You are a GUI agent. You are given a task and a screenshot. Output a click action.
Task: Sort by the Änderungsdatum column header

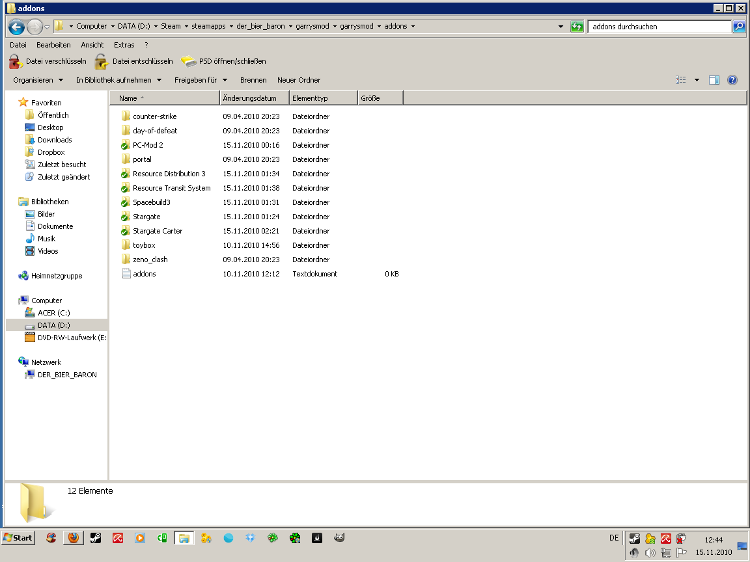pyautogui.click(x=254, y=98)
